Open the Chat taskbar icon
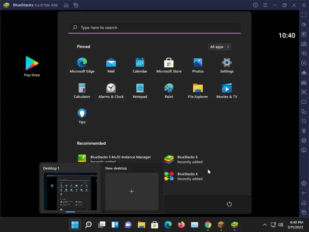Viewport: 309px width, 232px height. click(x=128, y=225)
